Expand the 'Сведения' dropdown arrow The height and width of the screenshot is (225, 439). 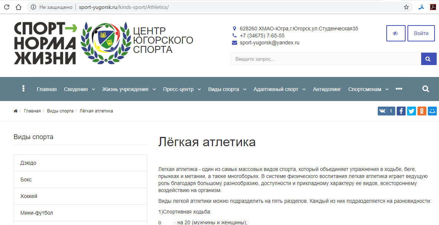point(94,89)
